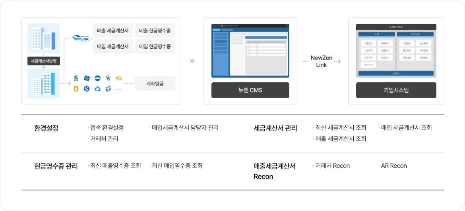Click the NewZen logo in the CMS thumbnail
Screen dimensions: 465x211
216,30
